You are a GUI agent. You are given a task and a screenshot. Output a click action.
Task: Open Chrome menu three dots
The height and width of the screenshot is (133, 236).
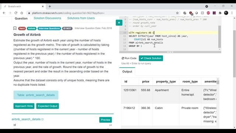[232, 13]
